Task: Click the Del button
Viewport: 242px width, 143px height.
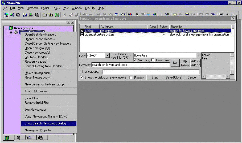Action: [175, 63]
